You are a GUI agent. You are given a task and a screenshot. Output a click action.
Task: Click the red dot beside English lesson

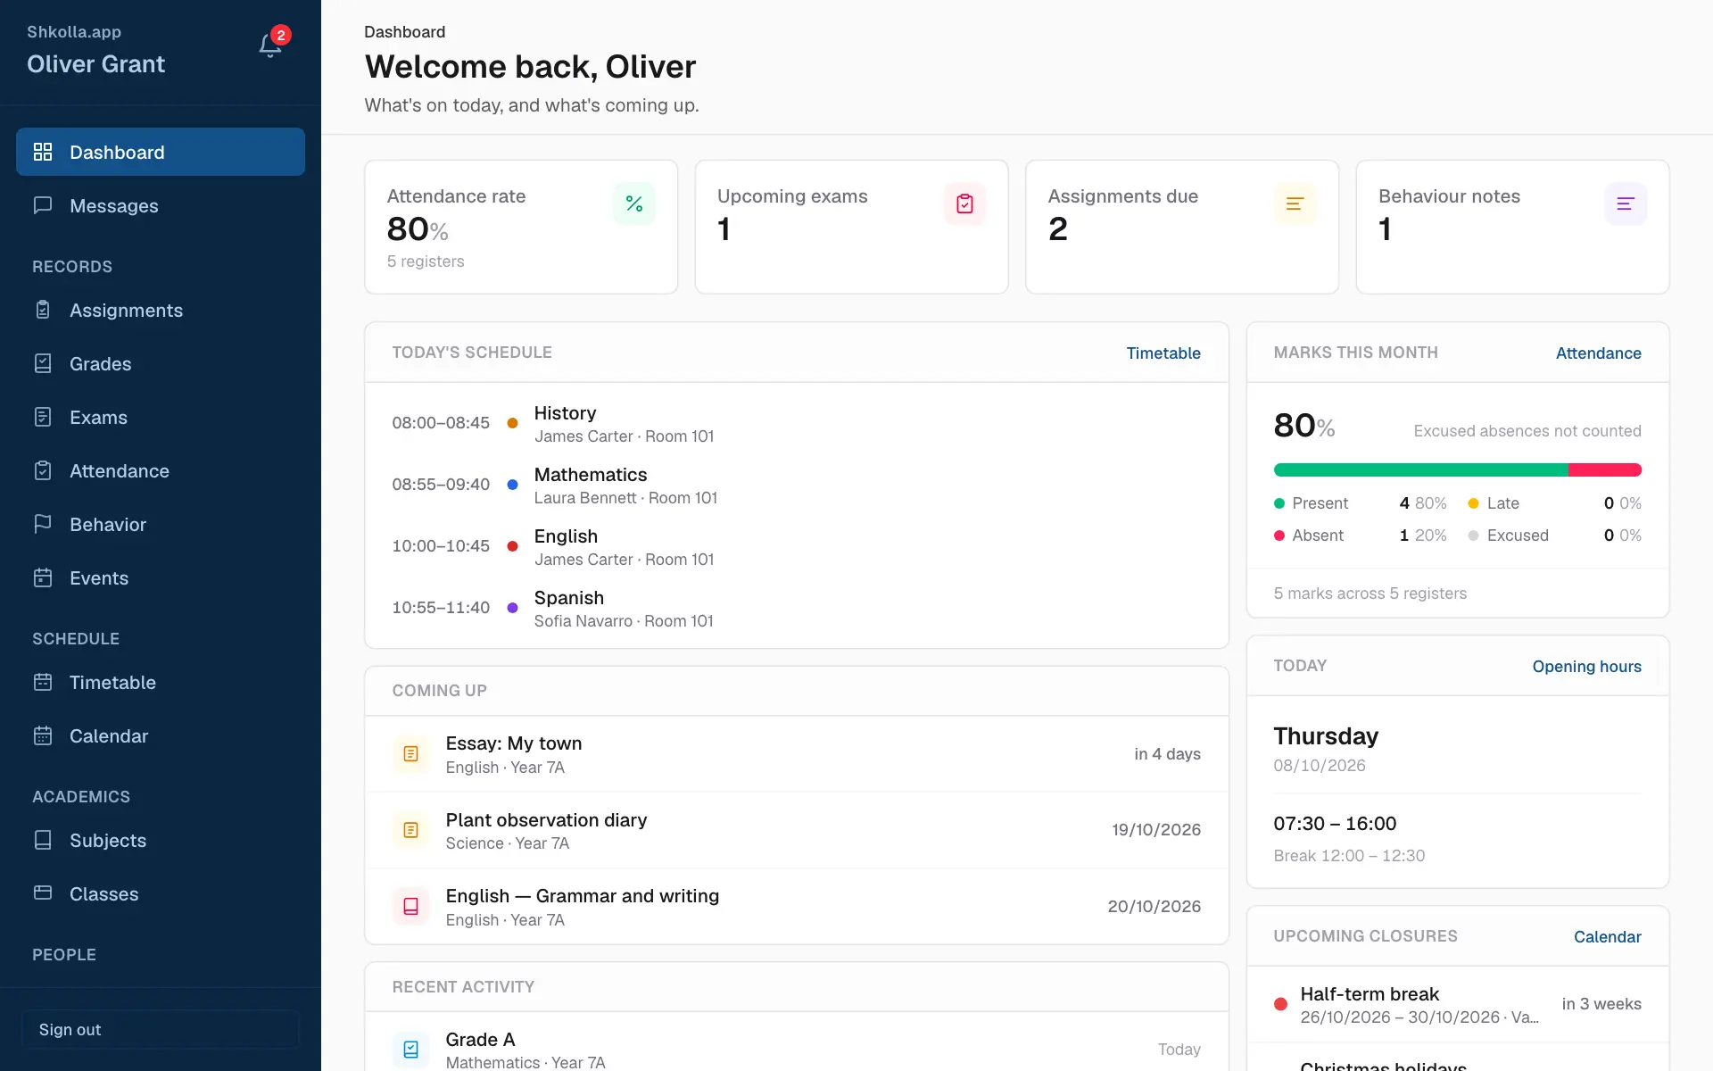pyautogui.click(x=512, y=546)
